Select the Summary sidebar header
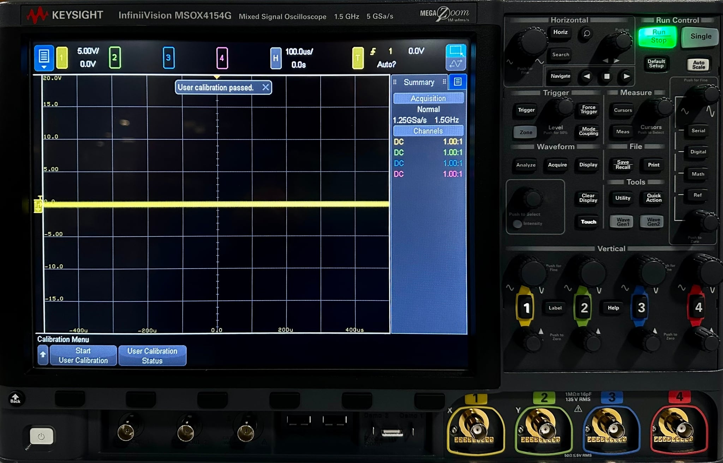 point(419,82)
